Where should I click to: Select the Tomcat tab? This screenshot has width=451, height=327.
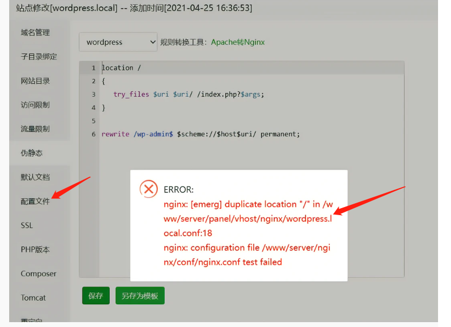coord(33,298)
